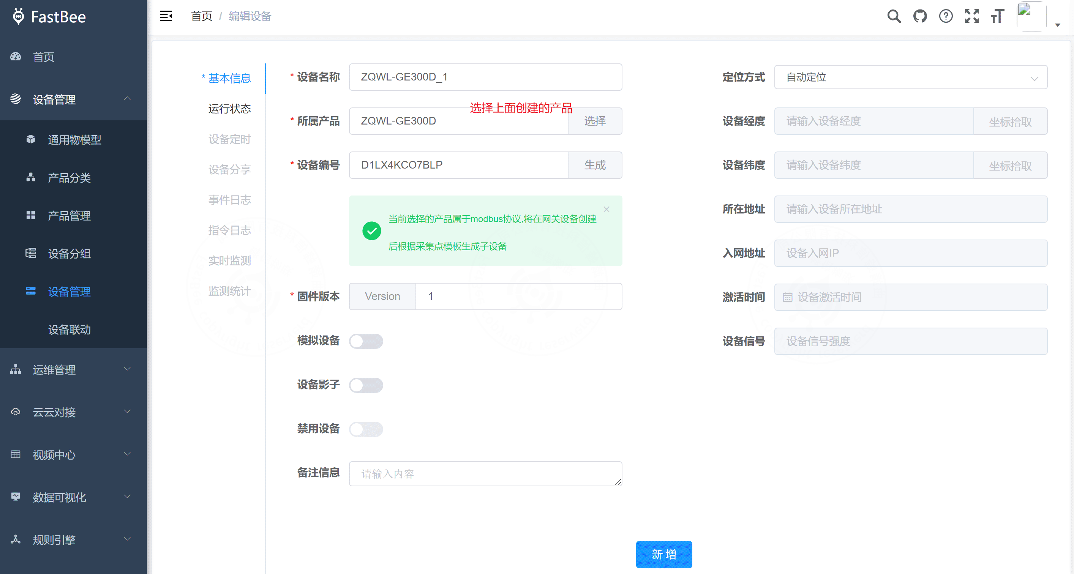Click the 首页 dashboard icon in sidebar

(16, 57)
